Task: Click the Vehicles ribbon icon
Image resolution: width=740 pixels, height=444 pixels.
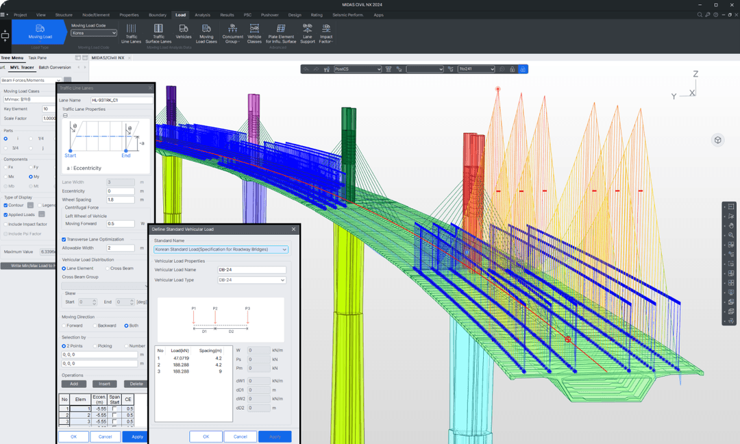Action: [184, 32]
